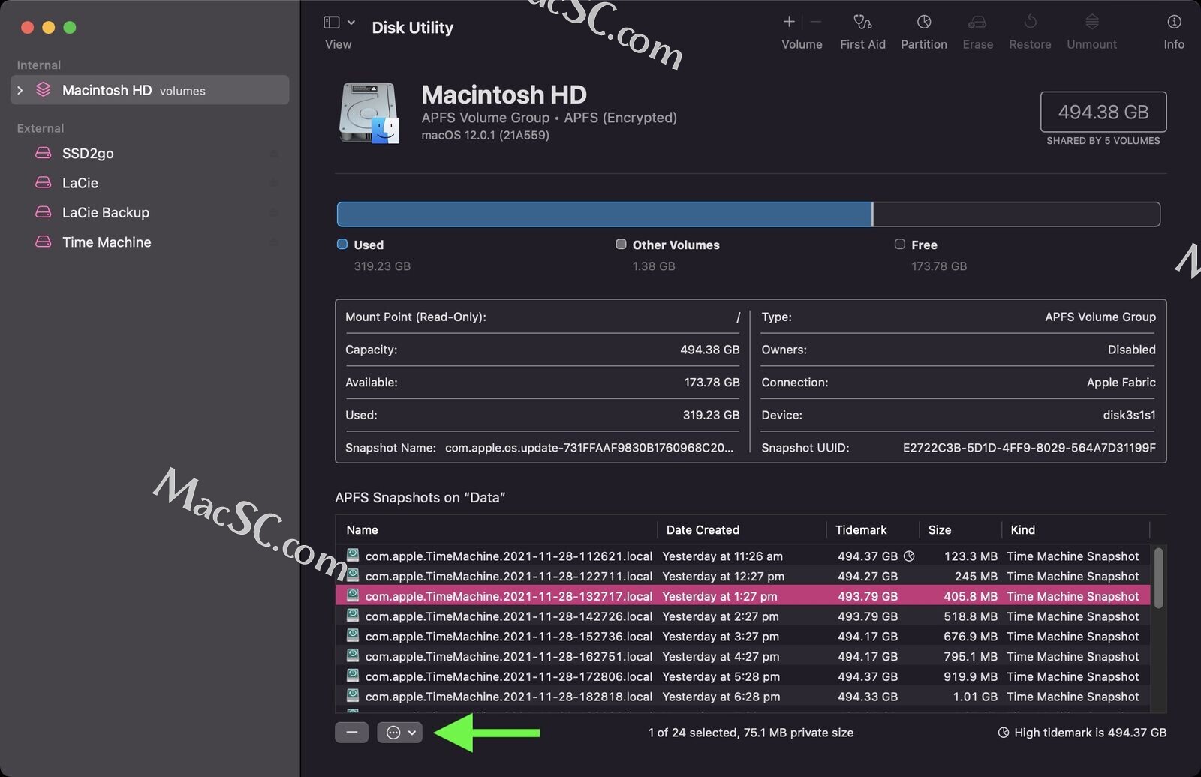Eject the LaCie Backup disk

pyautogui.click(x=274, y=213)
